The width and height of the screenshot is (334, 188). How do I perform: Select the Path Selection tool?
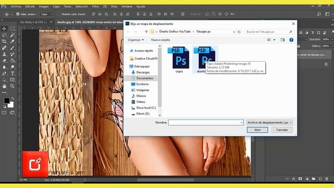(x=4, y=80)
